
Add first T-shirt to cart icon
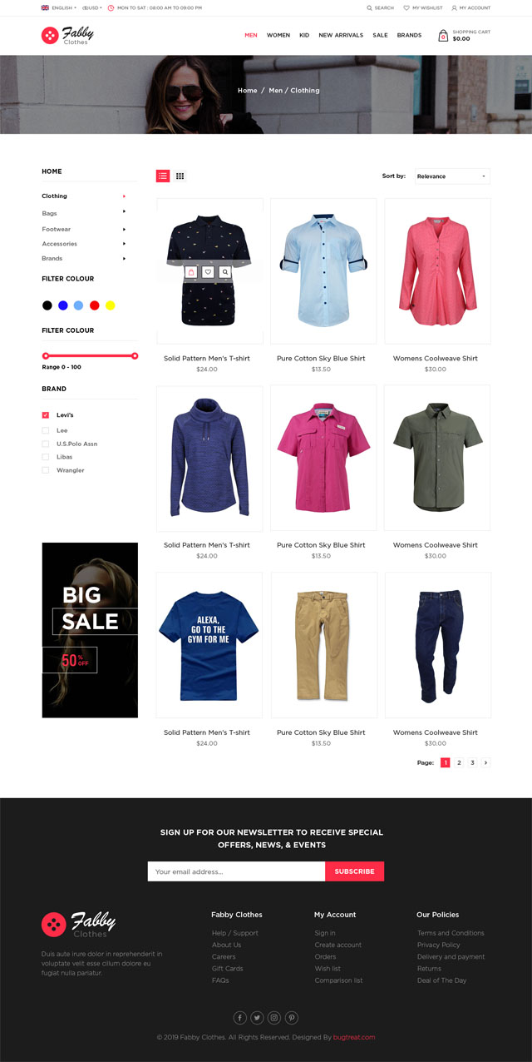coord(191,272)
